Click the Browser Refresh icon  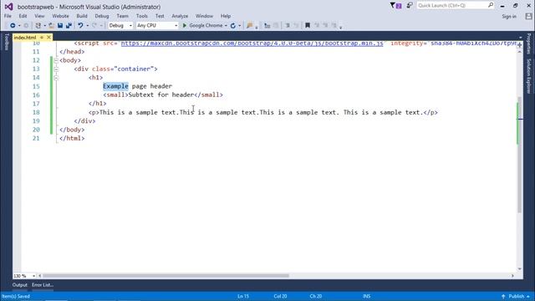(x=233, y=26)
